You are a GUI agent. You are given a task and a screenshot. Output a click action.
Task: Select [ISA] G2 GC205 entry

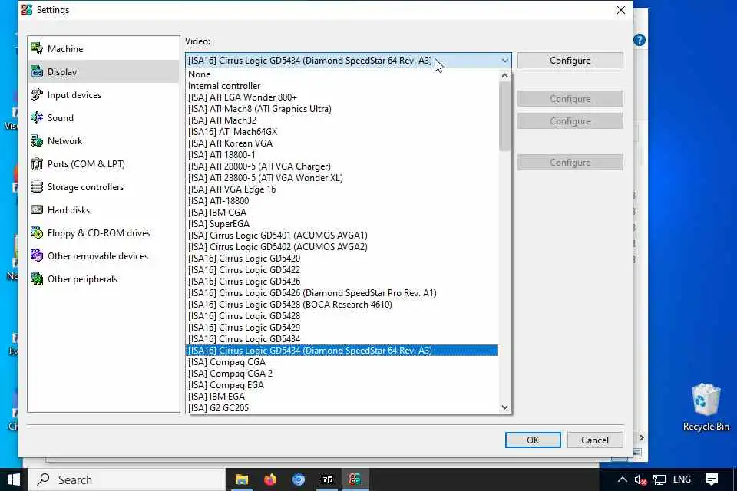[342, 408]
